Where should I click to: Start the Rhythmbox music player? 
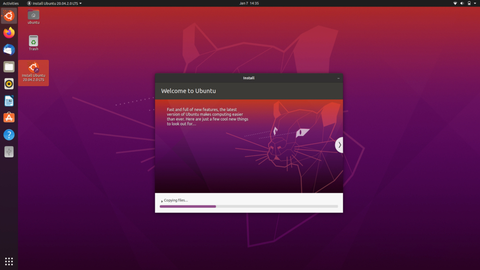pyautogui.click(x=8, y=83)
